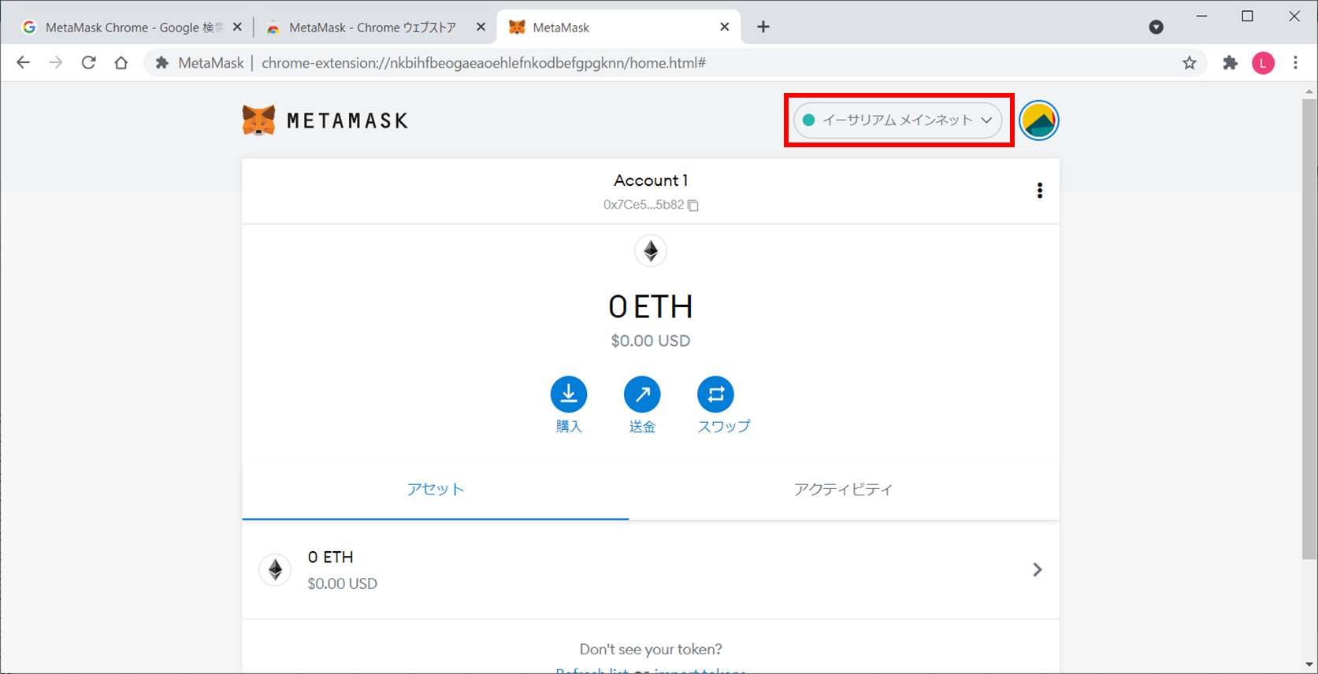1318x674 pixels.
Task: Click the address bar URL
Action: [484, 63]
